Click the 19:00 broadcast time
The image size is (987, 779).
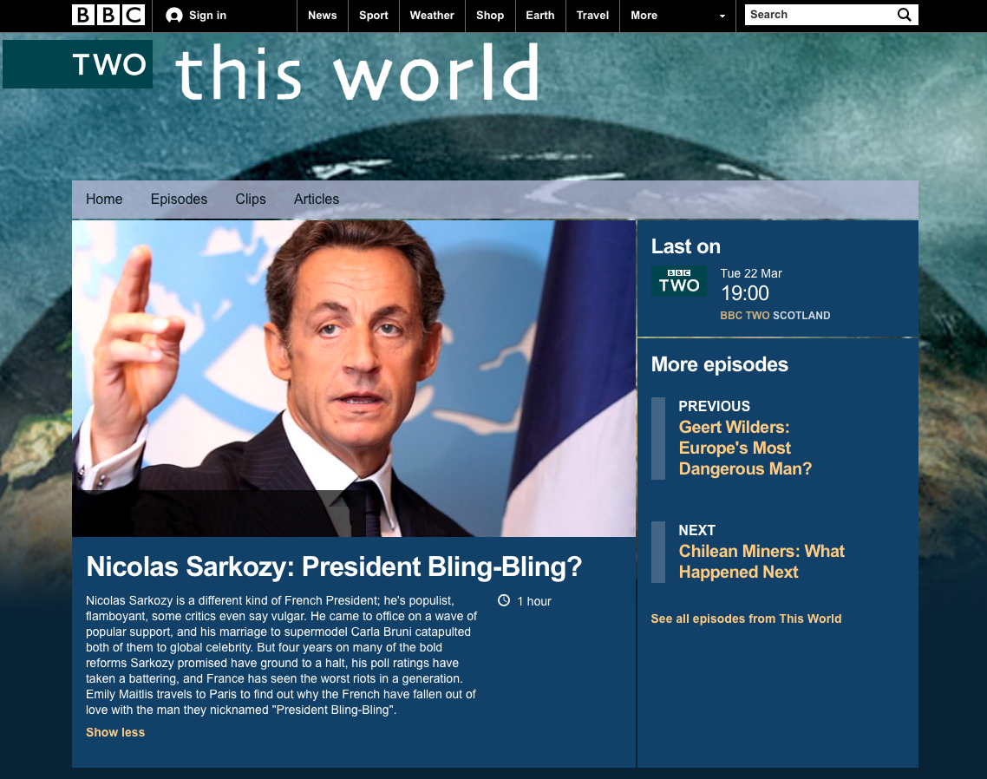coord(745,293)
